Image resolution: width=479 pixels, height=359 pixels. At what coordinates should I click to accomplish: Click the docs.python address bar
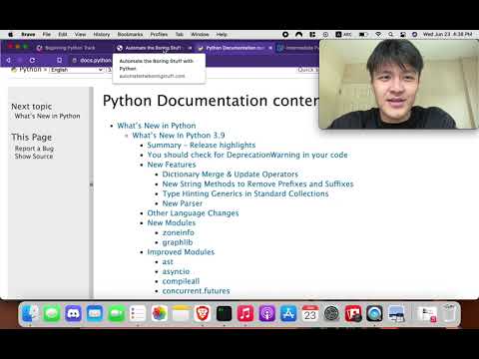tap(95, 60)
